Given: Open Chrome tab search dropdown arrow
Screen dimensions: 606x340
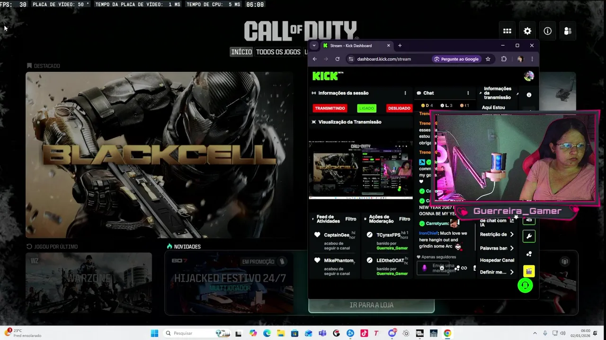Looking at the screenshot, I should tap(314, 46).
